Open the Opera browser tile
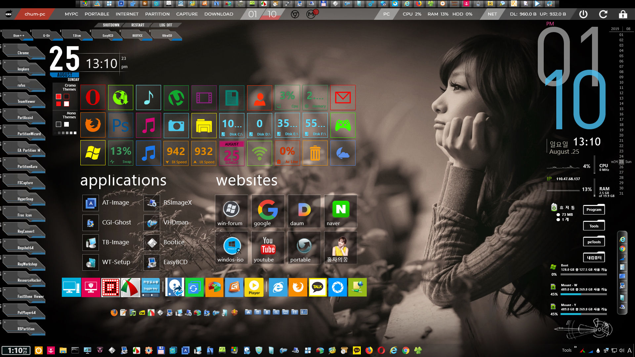 point(93,98)
